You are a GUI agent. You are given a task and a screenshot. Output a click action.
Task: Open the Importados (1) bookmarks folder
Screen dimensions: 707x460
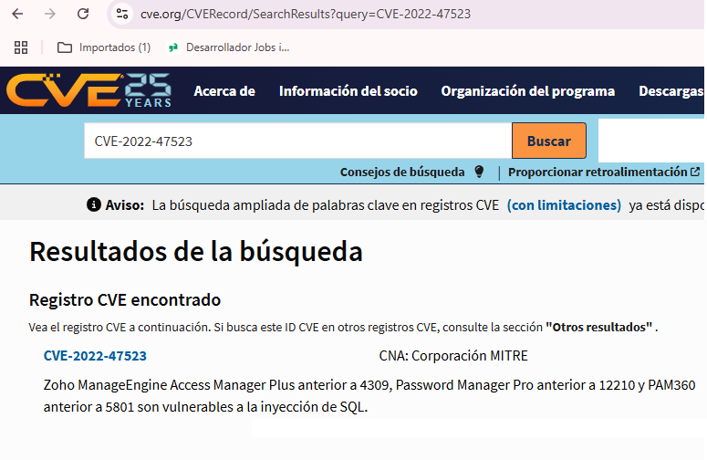tap(104, 47)
